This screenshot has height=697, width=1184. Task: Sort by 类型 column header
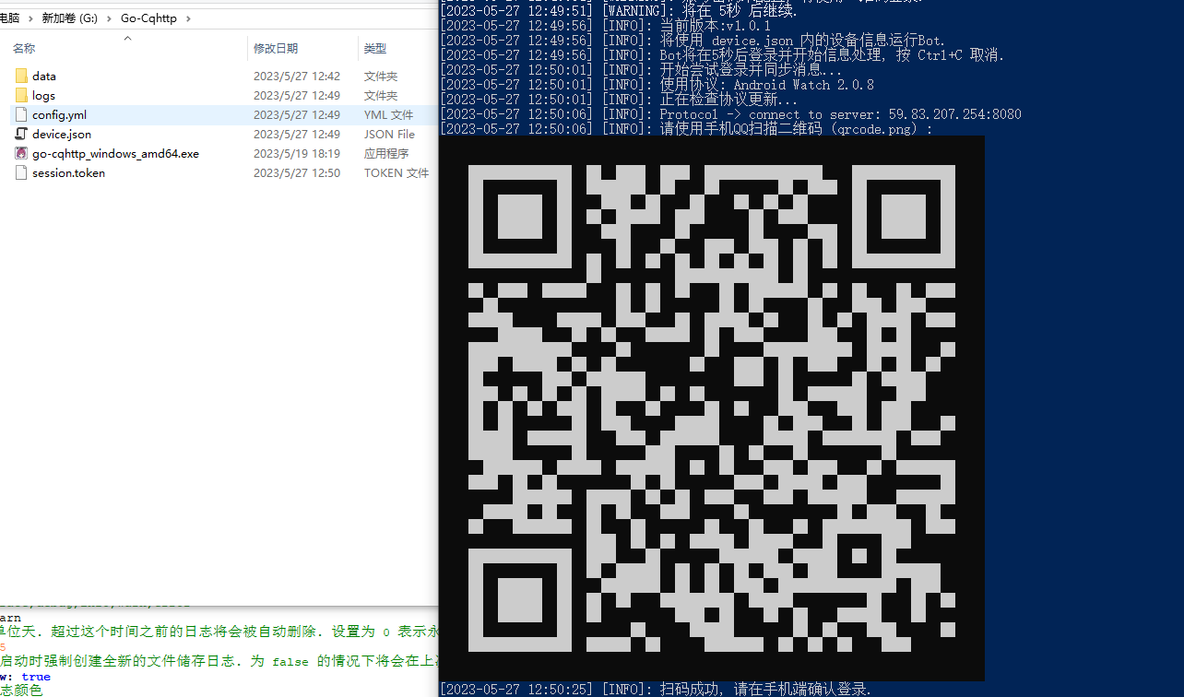pos(375,49)
